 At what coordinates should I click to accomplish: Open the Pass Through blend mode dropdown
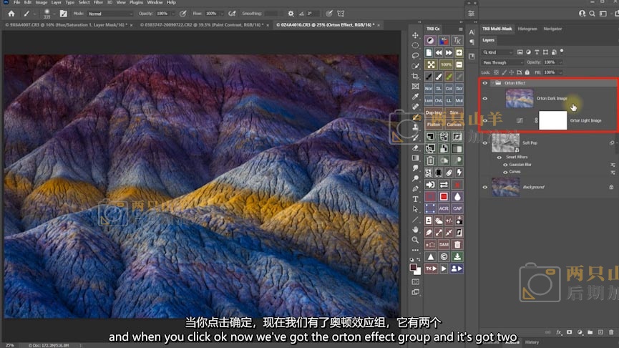click(502, 62)
